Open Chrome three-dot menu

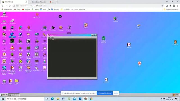[177, 6]
